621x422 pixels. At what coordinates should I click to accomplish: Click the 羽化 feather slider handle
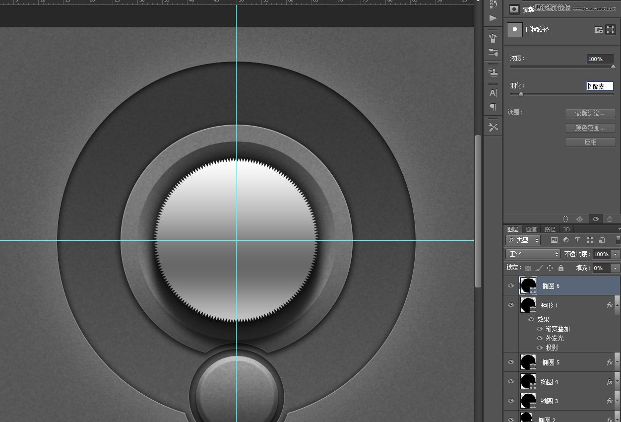pos(521,94)
